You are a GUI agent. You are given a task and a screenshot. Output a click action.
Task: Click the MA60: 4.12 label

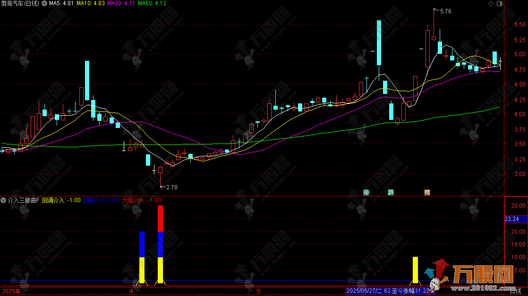point(152,3)
